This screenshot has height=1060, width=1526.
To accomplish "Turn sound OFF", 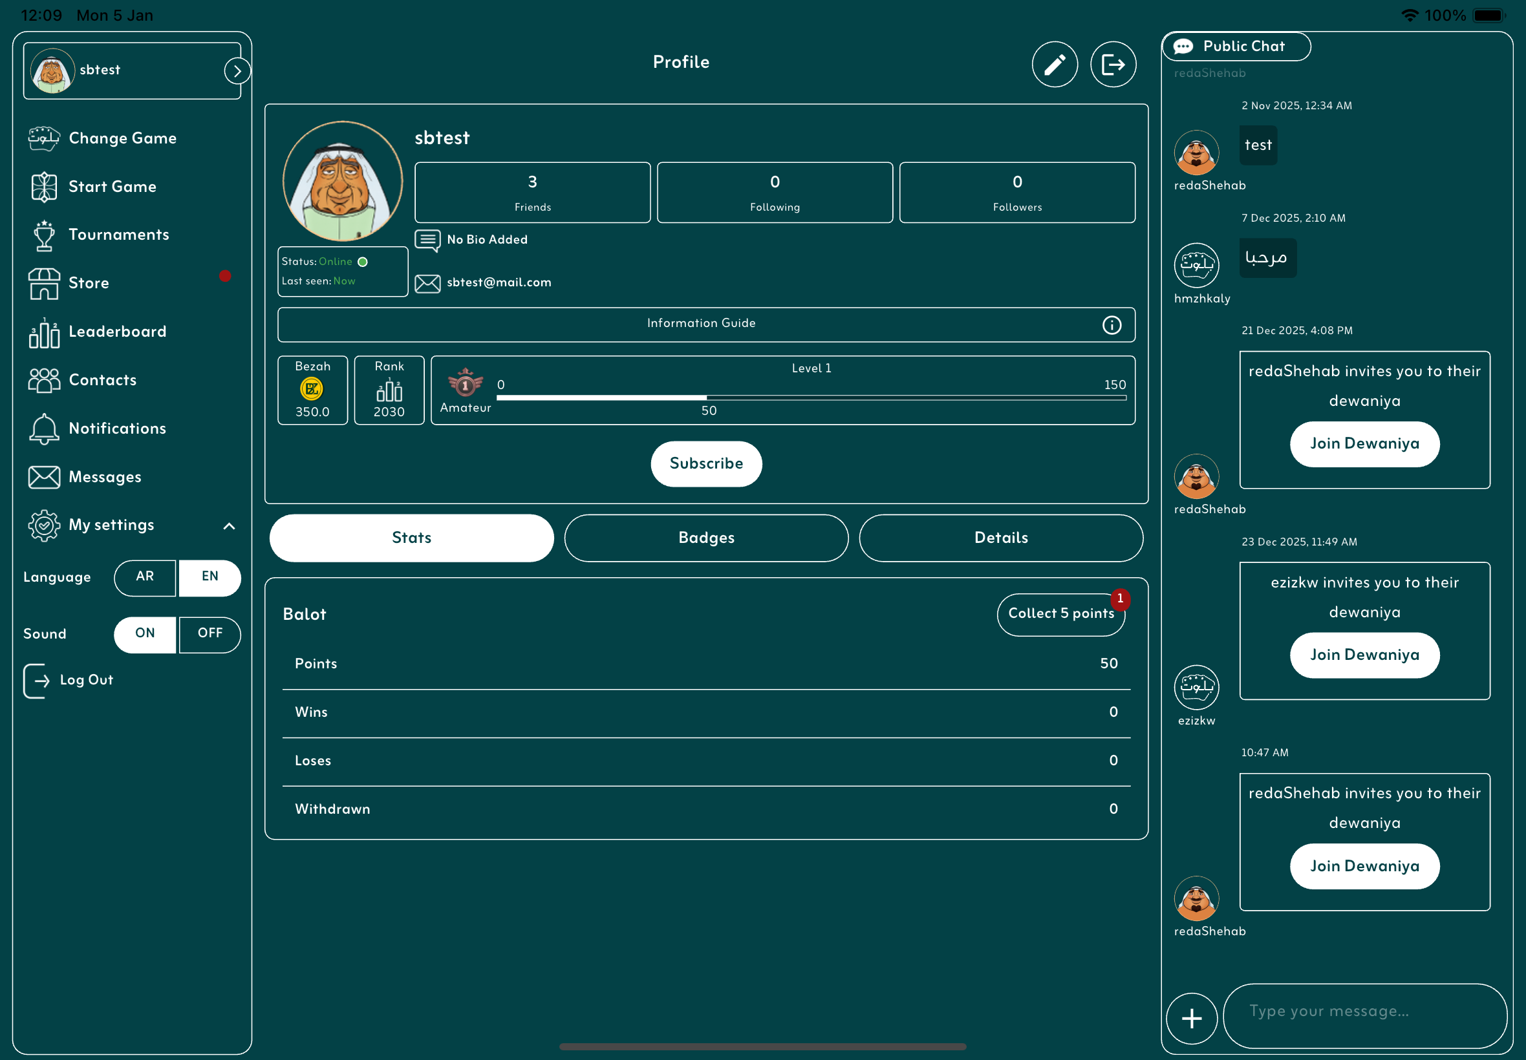I will [210, 634].
